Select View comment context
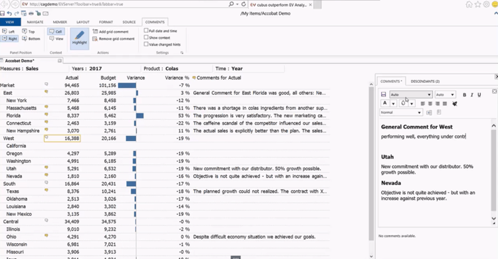Viewport: 498px width, 259px height. coord(56,38)
